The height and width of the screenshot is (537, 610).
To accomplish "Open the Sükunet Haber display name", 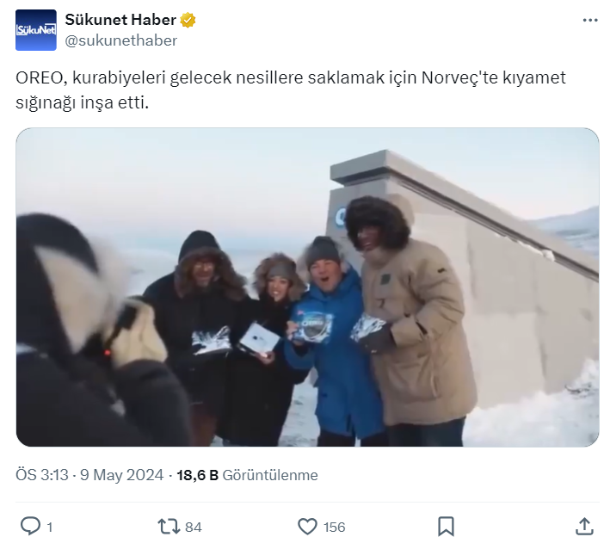I will [120, 20].
